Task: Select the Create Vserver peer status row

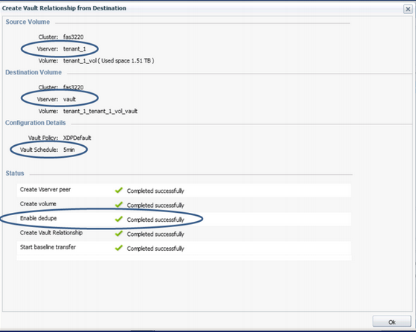Action: tap(184, 191)
